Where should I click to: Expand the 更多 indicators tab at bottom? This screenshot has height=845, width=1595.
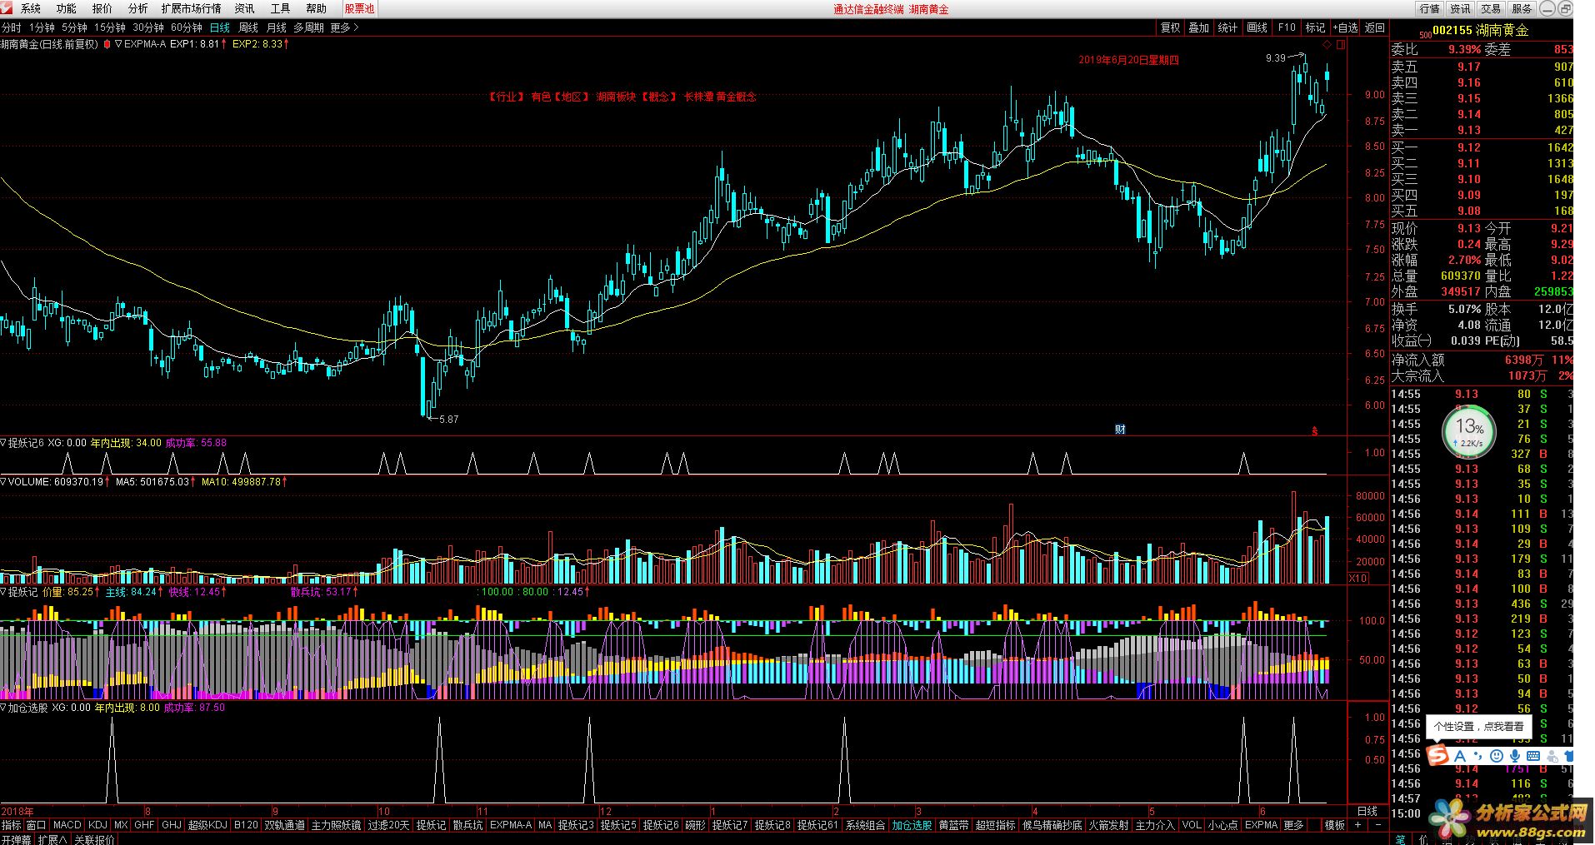coord(1293,825)
